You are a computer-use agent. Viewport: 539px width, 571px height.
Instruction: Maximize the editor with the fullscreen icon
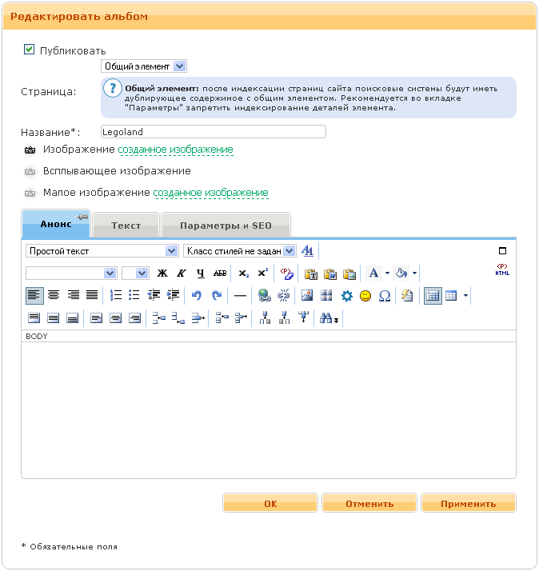pyautogui.click(x=503, y=250)
